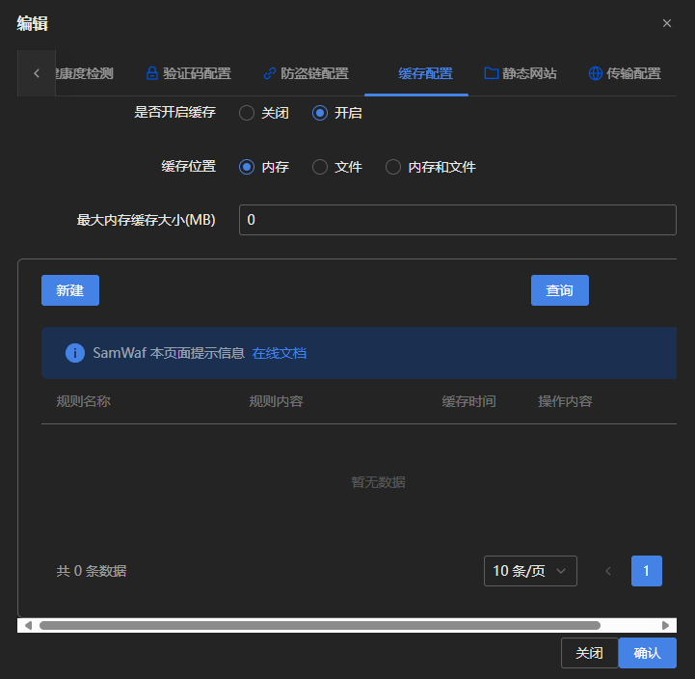
Task: Click the folder icon on 静态网站 tab
Action: coord(491,73)
